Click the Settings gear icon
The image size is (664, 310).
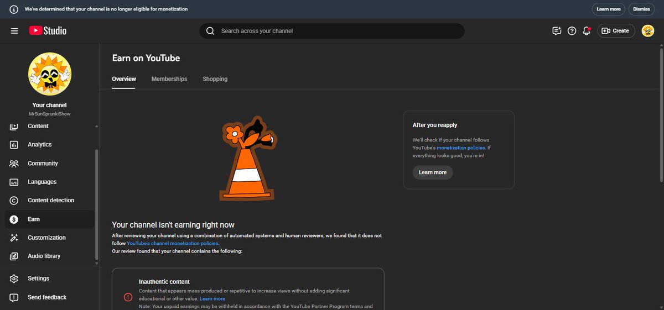pos(14,279)
